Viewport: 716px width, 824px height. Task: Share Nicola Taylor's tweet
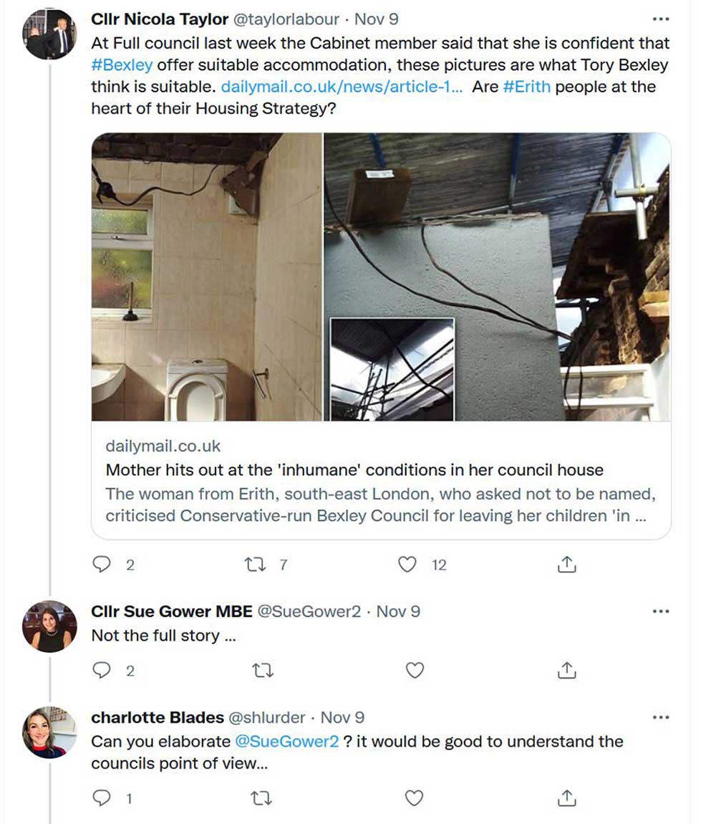pos(566,565)
